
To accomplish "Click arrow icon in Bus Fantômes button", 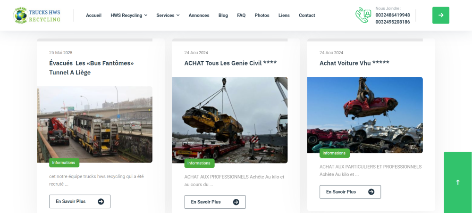I will click(x=101, y=202).
